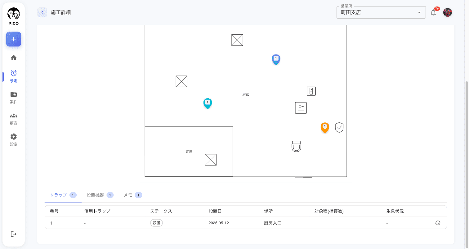The width and height of the screenshot is (469, 249).
Task: Select the teal map pin marker
Action: [208, 103]
